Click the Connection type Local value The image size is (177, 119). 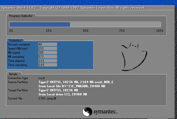[x=41, y=78]
